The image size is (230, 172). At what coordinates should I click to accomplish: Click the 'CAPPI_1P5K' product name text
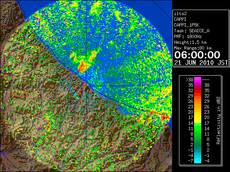coord(187,25)
